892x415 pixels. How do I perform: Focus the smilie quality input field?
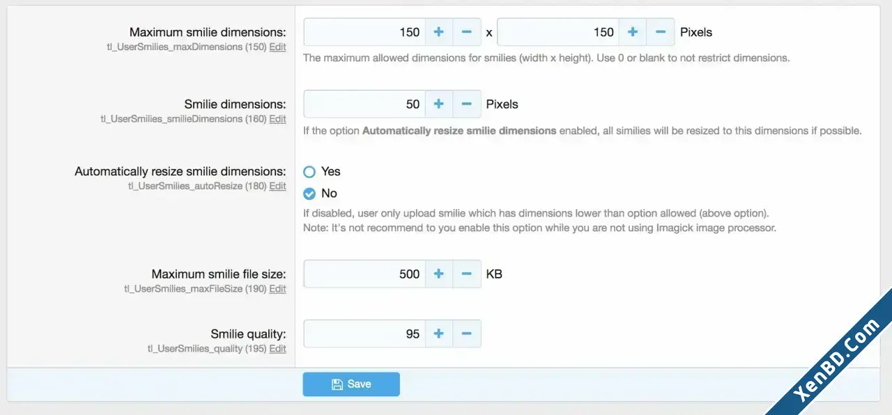[364, 334]
